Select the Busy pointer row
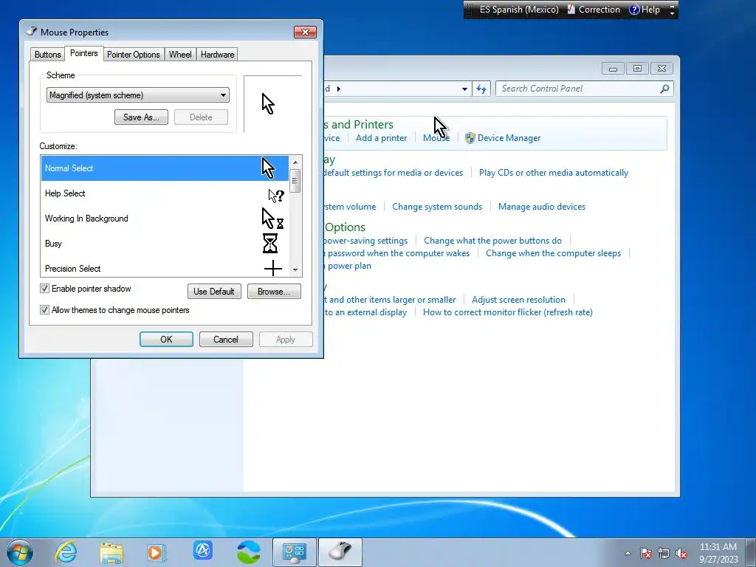The image size is (756, 567). pyautogui.click(x=165, y=244)
